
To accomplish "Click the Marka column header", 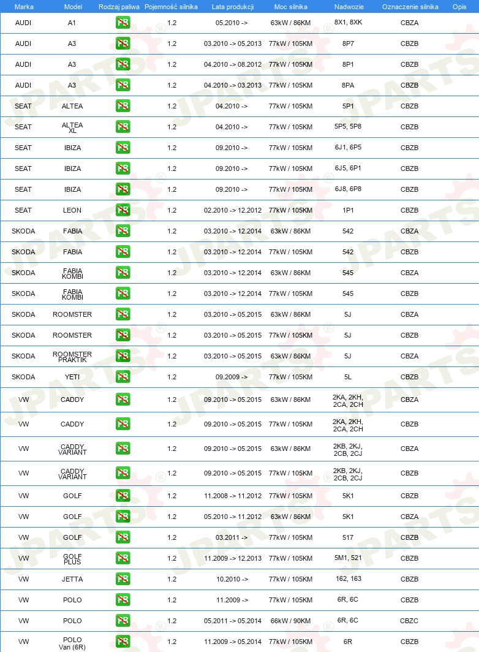I will point(24,7).
